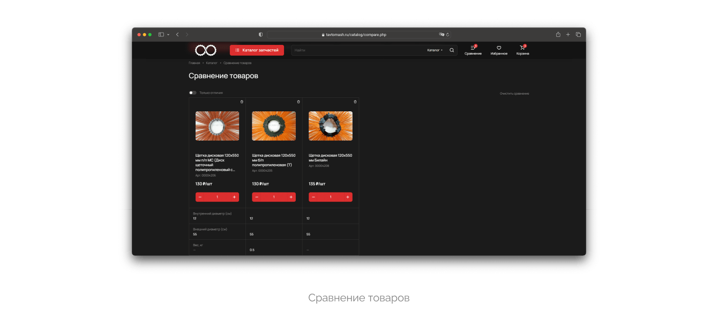Open the Избранное heart icon

(499, 50)
